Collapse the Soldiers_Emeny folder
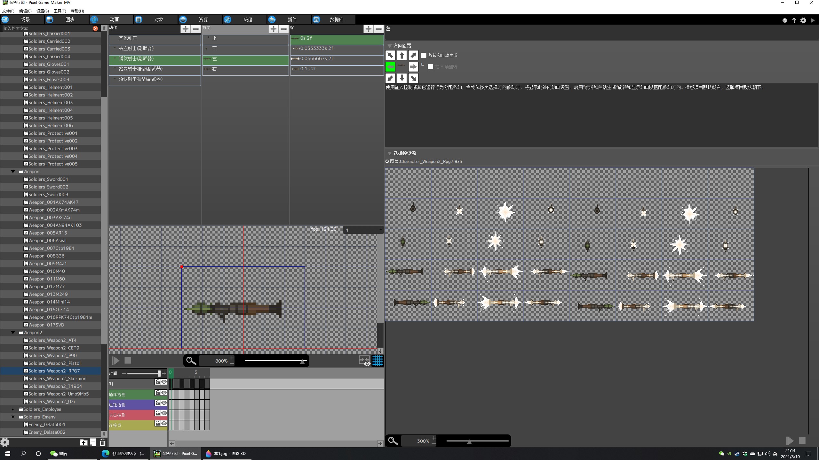819x460 pixels. (13, 417)
